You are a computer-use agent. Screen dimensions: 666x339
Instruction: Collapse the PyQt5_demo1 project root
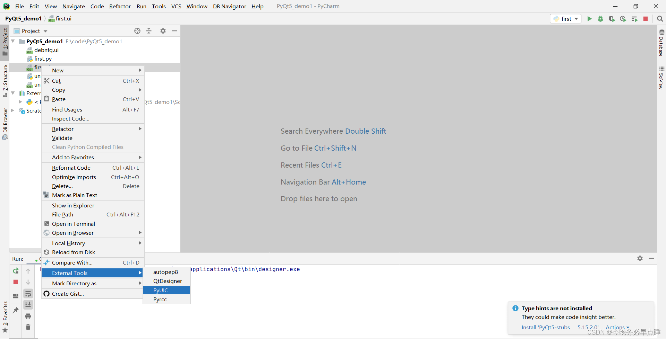pyautogui.click(x=13, y=41)
